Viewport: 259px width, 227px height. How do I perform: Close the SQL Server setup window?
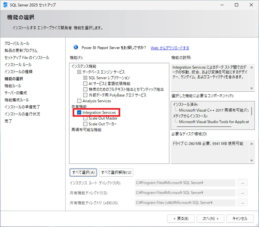click(x=251, y=5)
